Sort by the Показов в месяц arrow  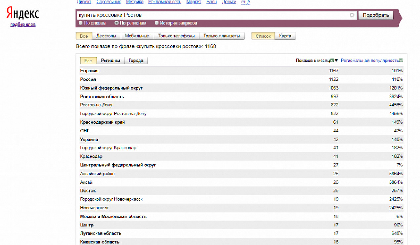[336, 61]
